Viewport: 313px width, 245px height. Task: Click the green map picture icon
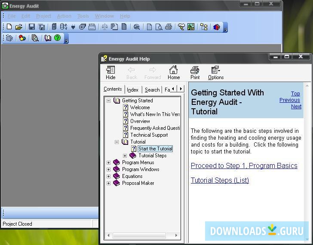(191, 27)
